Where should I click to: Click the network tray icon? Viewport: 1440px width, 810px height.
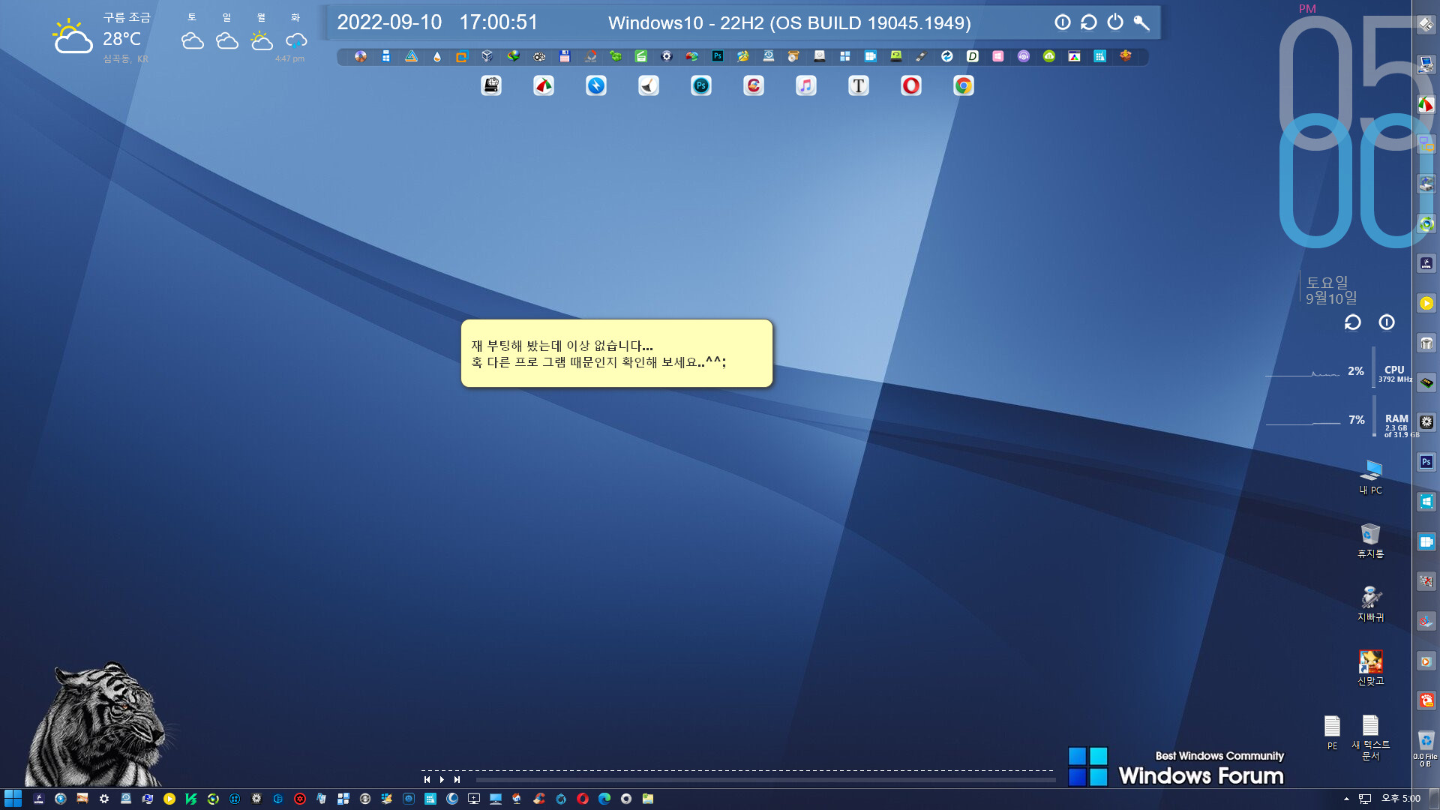pos(1365,799)
